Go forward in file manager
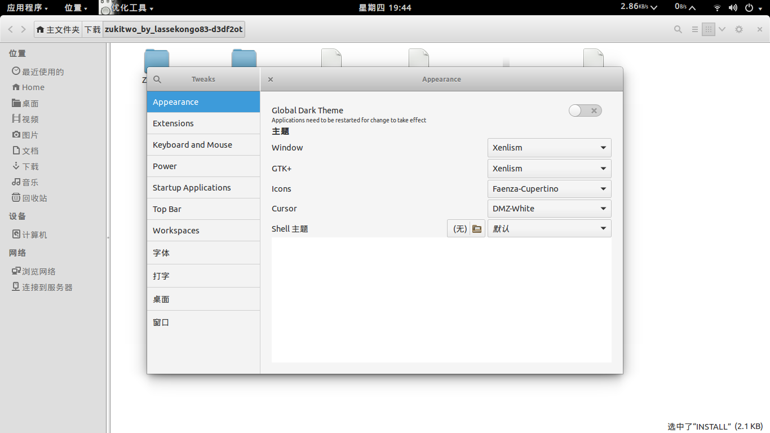This screenshot has height=433, width=770. pyautogui.click(x=23, y=29)
